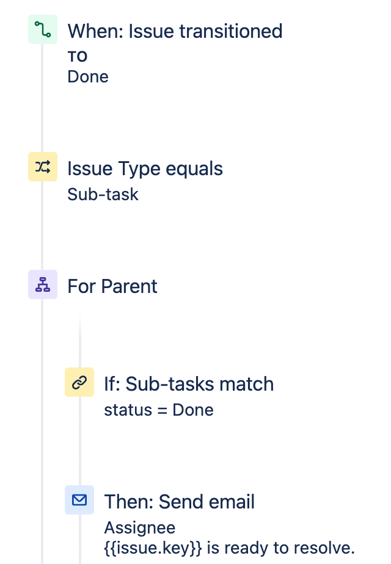Click the envelope icon for Send email action

pyautogui.click(x=79, y=500)
